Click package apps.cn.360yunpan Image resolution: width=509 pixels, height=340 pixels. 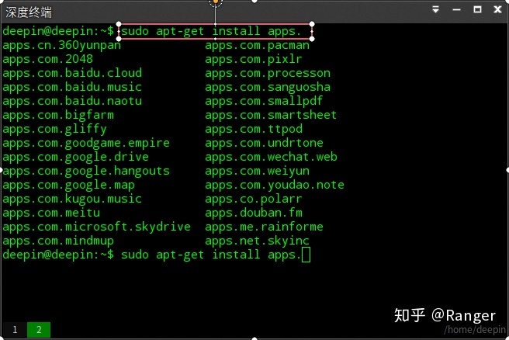tap(61, 45)
